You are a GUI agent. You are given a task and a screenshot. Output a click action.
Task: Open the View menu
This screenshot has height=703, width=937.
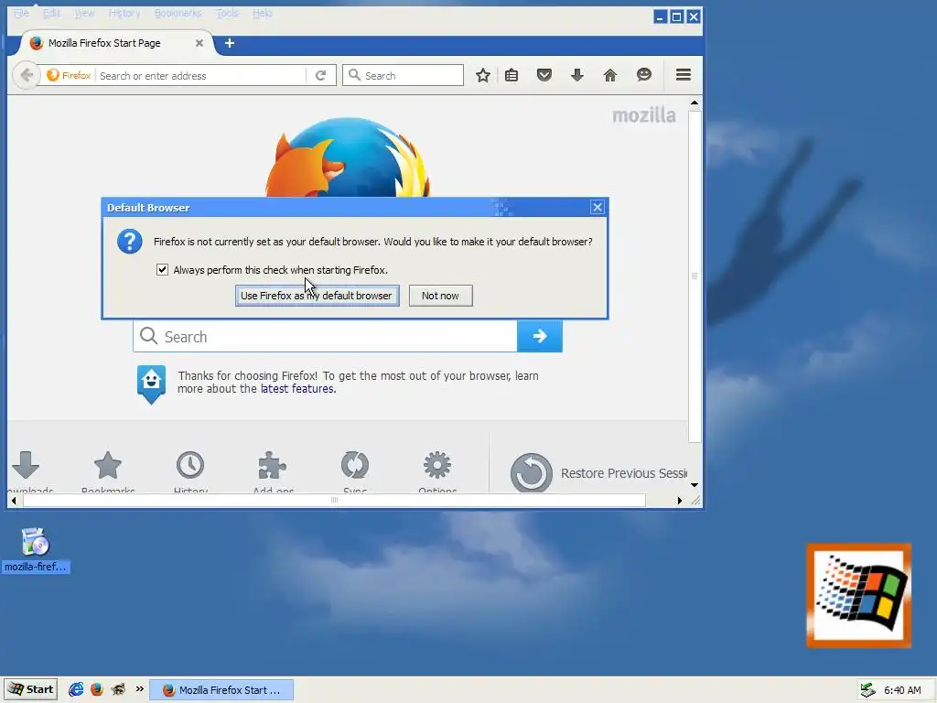[x=84, y=13]
